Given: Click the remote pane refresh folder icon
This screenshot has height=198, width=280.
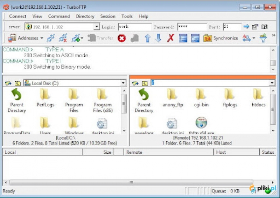Looking at the screenshot, I should pos(135,83).
